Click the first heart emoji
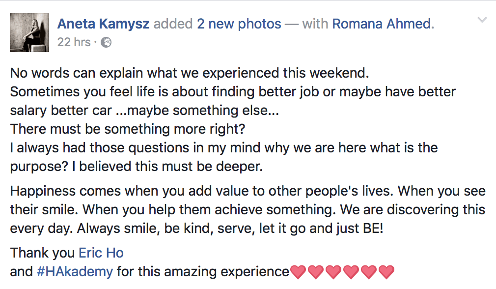 click(298, 271)
